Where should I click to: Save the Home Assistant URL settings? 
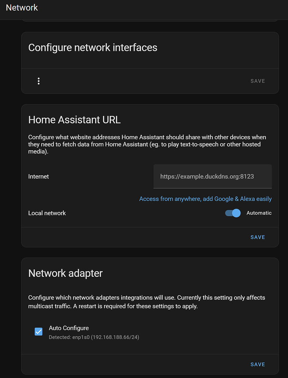(257, 237)
